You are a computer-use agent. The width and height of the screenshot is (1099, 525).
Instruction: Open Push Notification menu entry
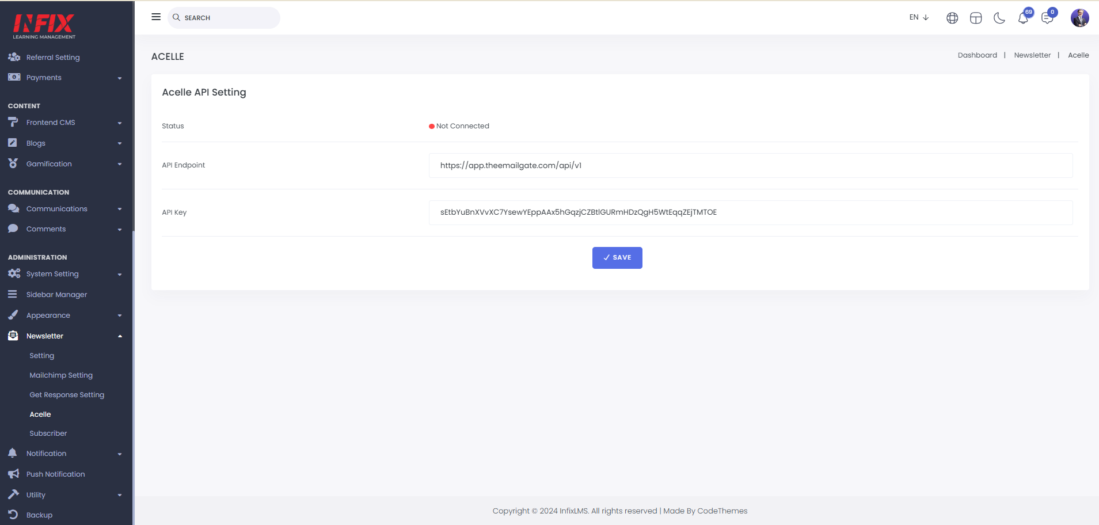click(56, 474)
